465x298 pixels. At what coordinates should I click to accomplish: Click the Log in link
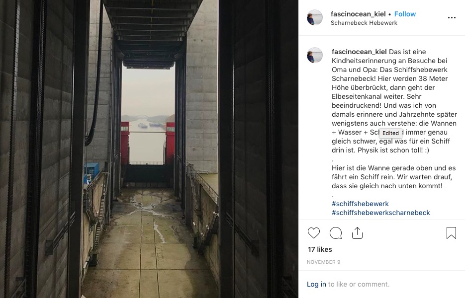coord(316,284)
